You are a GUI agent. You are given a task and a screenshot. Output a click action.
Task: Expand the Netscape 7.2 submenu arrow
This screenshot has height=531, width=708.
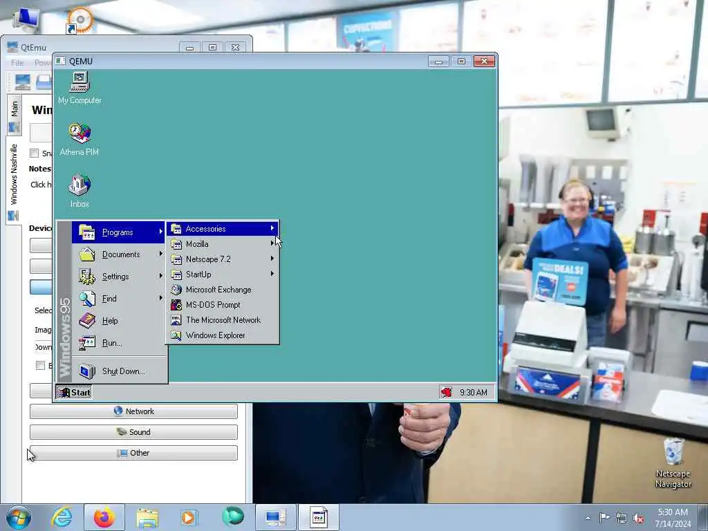[272, 259]
